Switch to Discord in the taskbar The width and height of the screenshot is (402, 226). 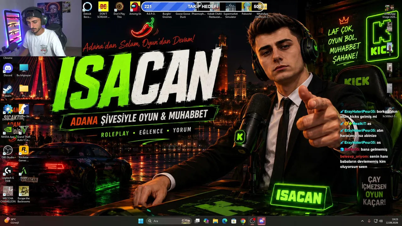[x=262, y=221]
